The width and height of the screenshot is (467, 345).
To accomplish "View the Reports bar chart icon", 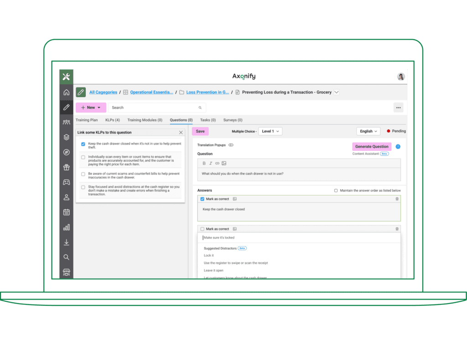I will pos(66,227).
